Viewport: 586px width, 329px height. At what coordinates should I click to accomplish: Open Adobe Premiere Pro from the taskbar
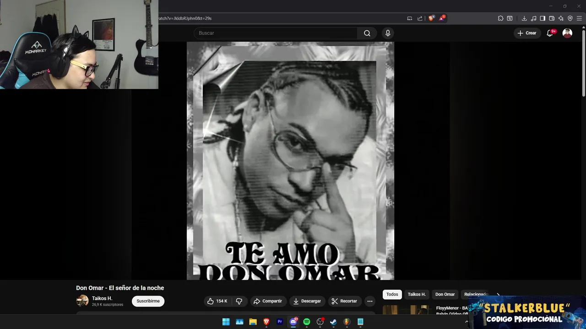pyautogui.click(x=280, y=322)
